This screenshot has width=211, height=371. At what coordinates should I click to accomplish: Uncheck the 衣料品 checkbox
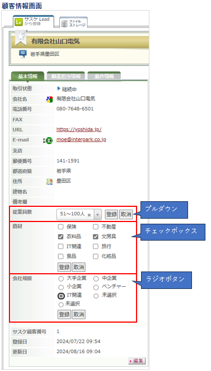61,237
